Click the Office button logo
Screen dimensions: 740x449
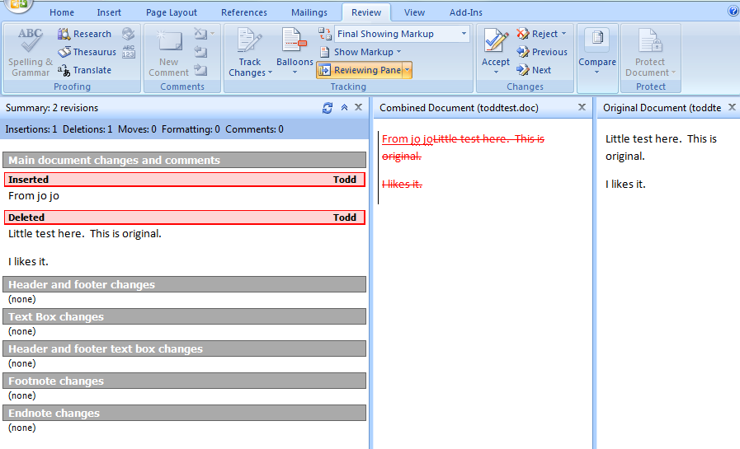coord(16,7)
